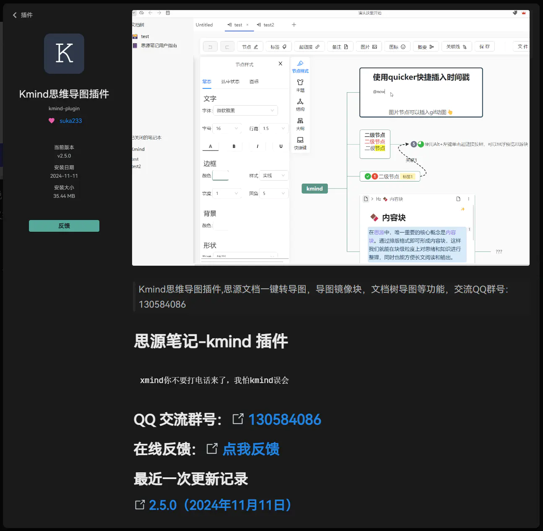Select the install date 2024-11-11
Image resolution: width=543 pixels, height=531 pixels.
pos(64,176)
